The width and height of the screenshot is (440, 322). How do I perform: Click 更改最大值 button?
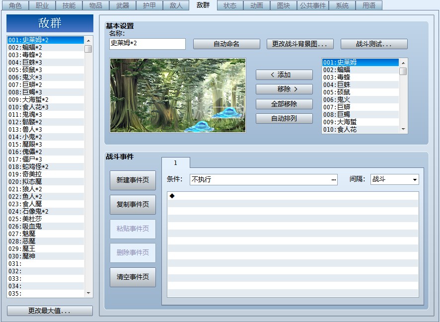click(x=50, y=311)
